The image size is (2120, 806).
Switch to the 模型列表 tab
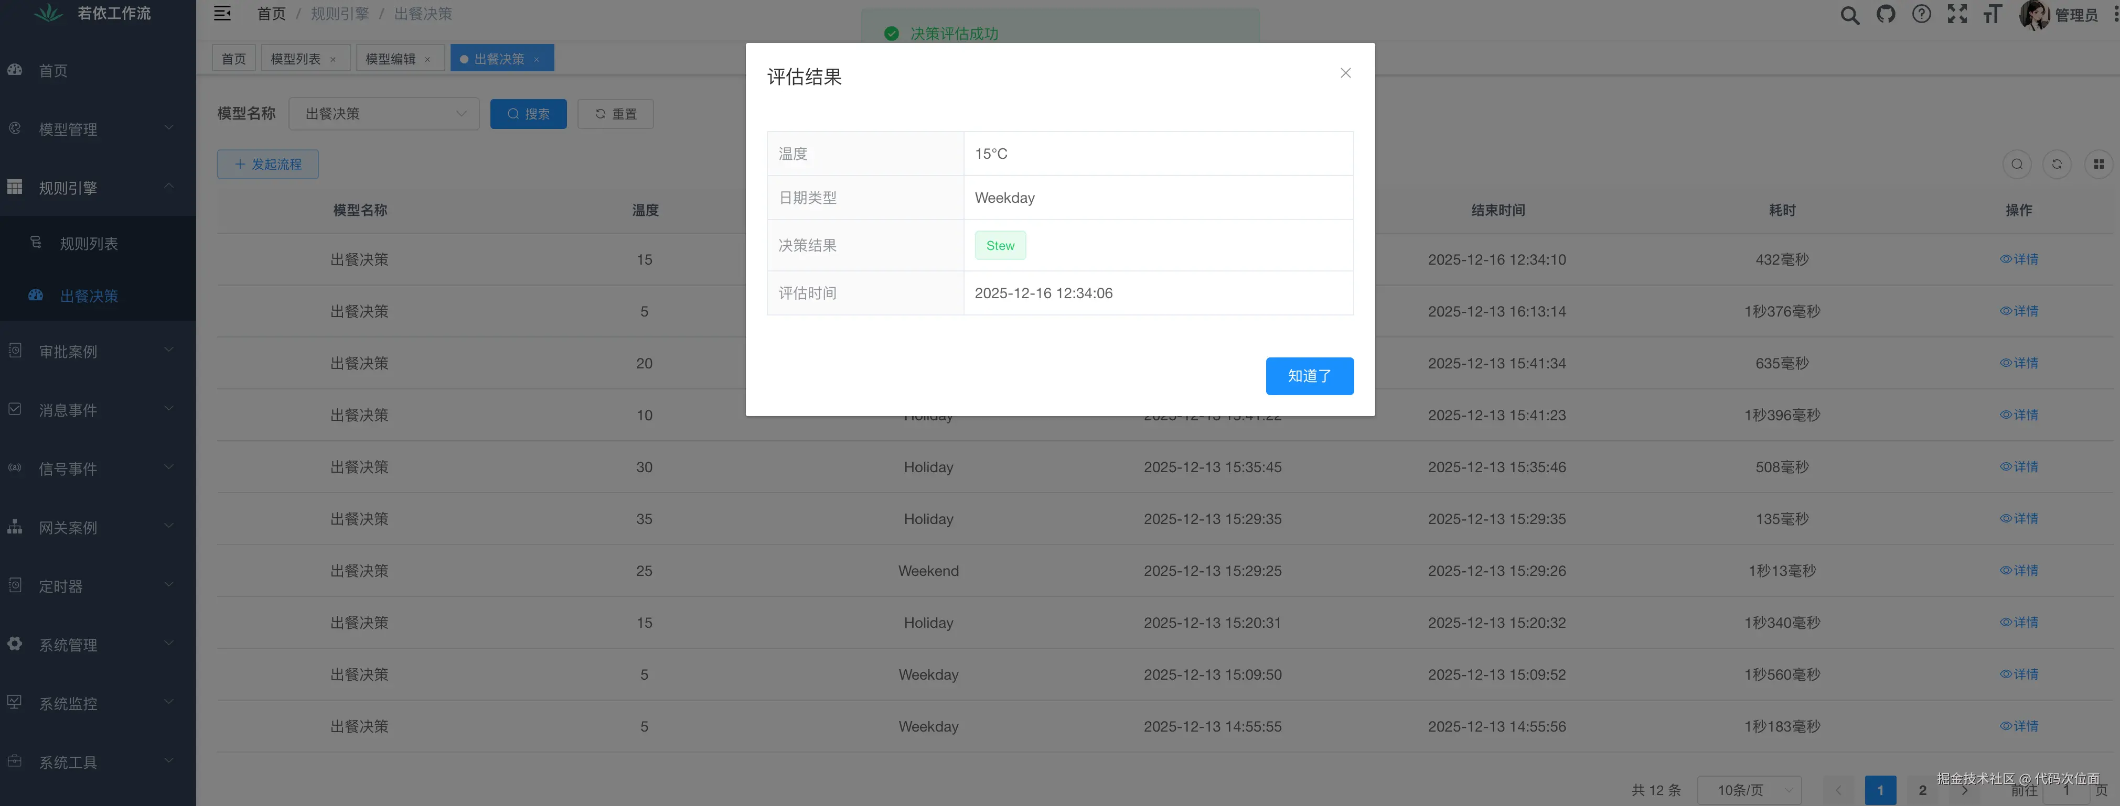point(295,58)
